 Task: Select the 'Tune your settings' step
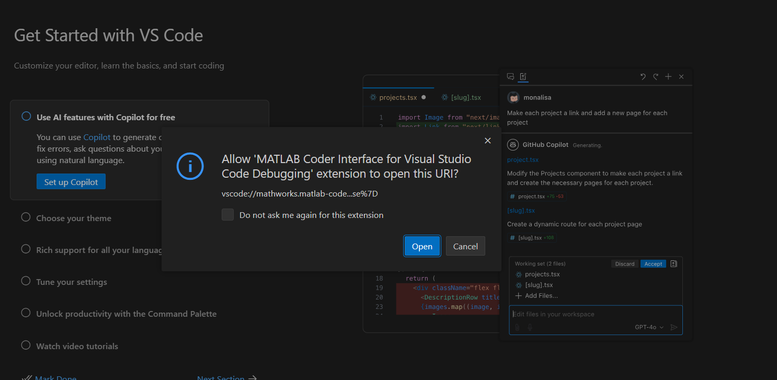72,282
